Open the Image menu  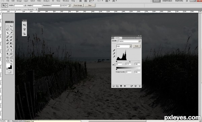(x=19, y=1)
